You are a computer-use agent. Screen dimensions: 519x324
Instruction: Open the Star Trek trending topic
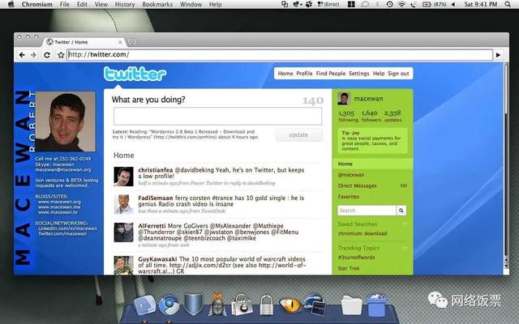pos(349,268)
